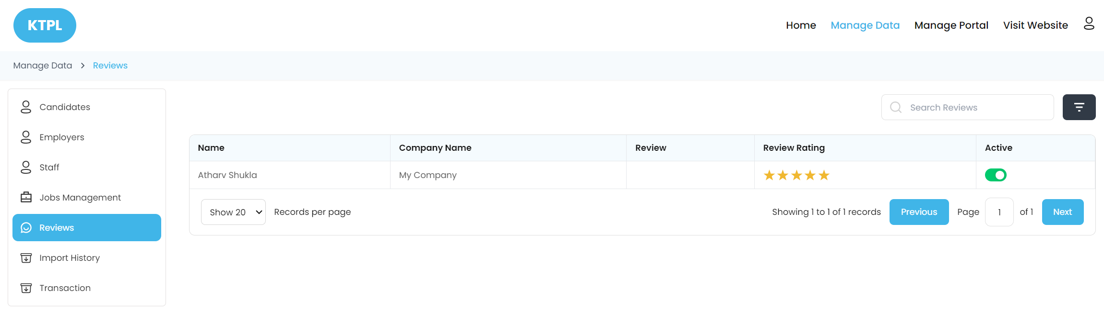Disable the Active toggle for Atharv Shukla
Screen dimensions: 1104x313
coord(995,175)
